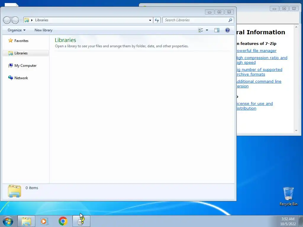Toggle the preview pane icon
Image resolution: width=303 pixels, height=227 pixels.
click(217, 30)
